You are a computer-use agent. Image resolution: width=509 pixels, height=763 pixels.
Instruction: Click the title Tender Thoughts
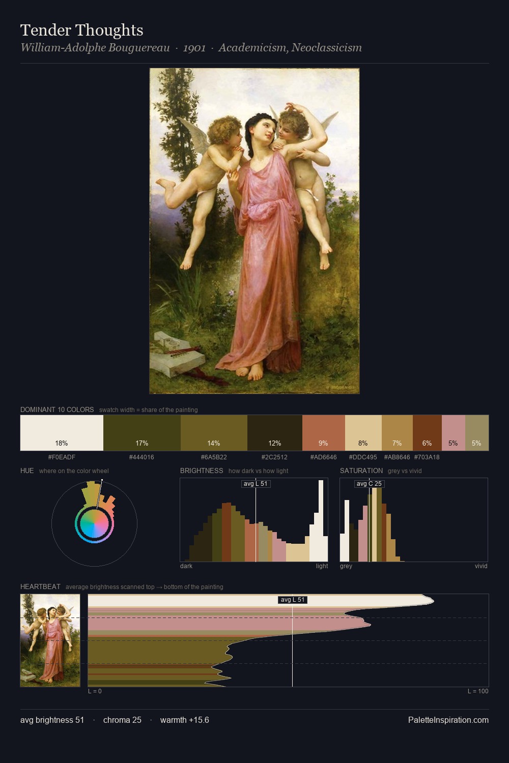pyautogui.click(x=82, y=30)
